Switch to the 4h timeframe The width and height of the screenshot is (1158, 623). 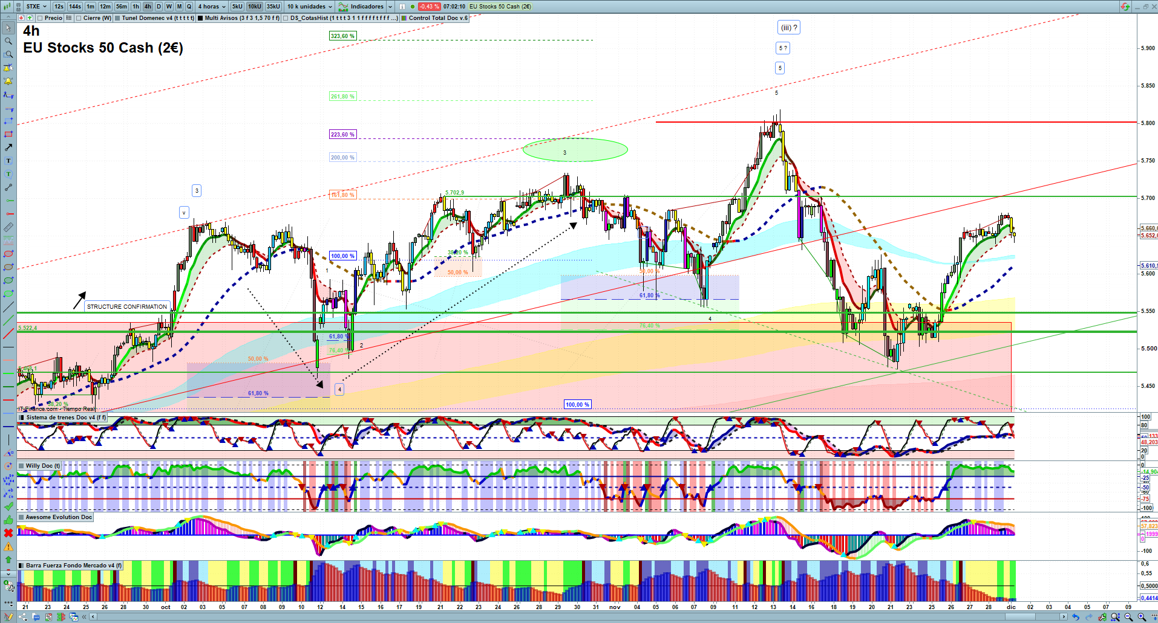coord(148,7)
